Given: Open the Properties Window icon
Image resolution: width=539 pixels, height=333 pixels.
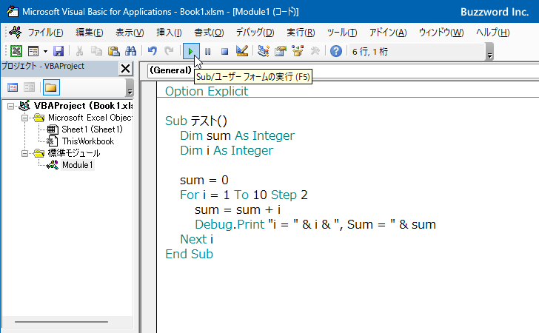Looking at the screenshot, I should click(x=281, y=51).
